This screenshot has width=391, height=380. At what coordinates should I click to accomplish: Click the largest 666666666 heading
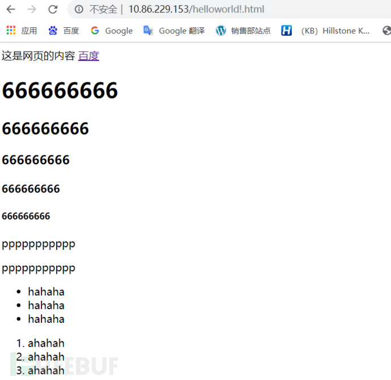click(x=60, y=90)
